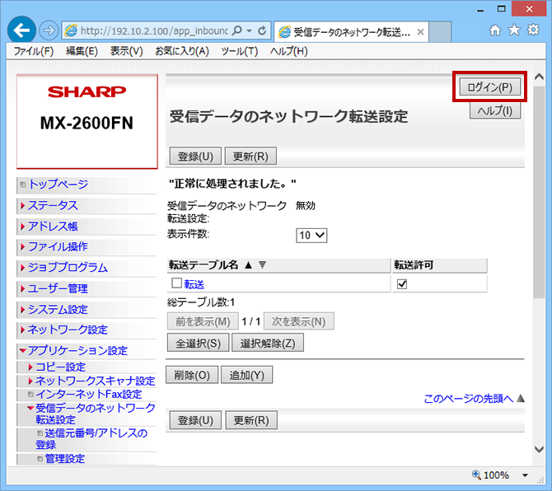Click the SHARP logo image
The image size is (552, 491).
click(x=87, y=91)
